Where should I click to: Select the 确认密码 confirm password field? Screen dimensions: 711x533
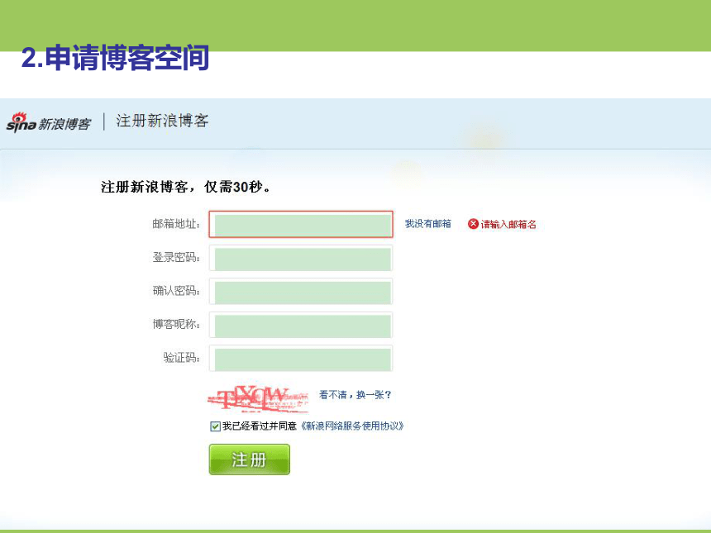coord(301,292)
